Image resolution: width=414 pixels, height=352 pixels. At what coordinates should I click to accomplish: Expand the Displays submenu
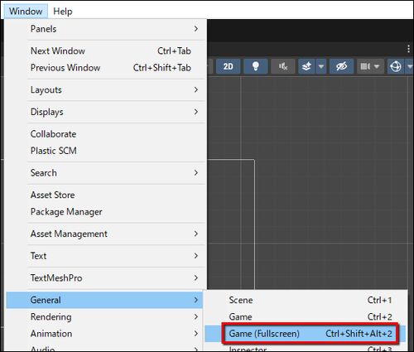106,112
